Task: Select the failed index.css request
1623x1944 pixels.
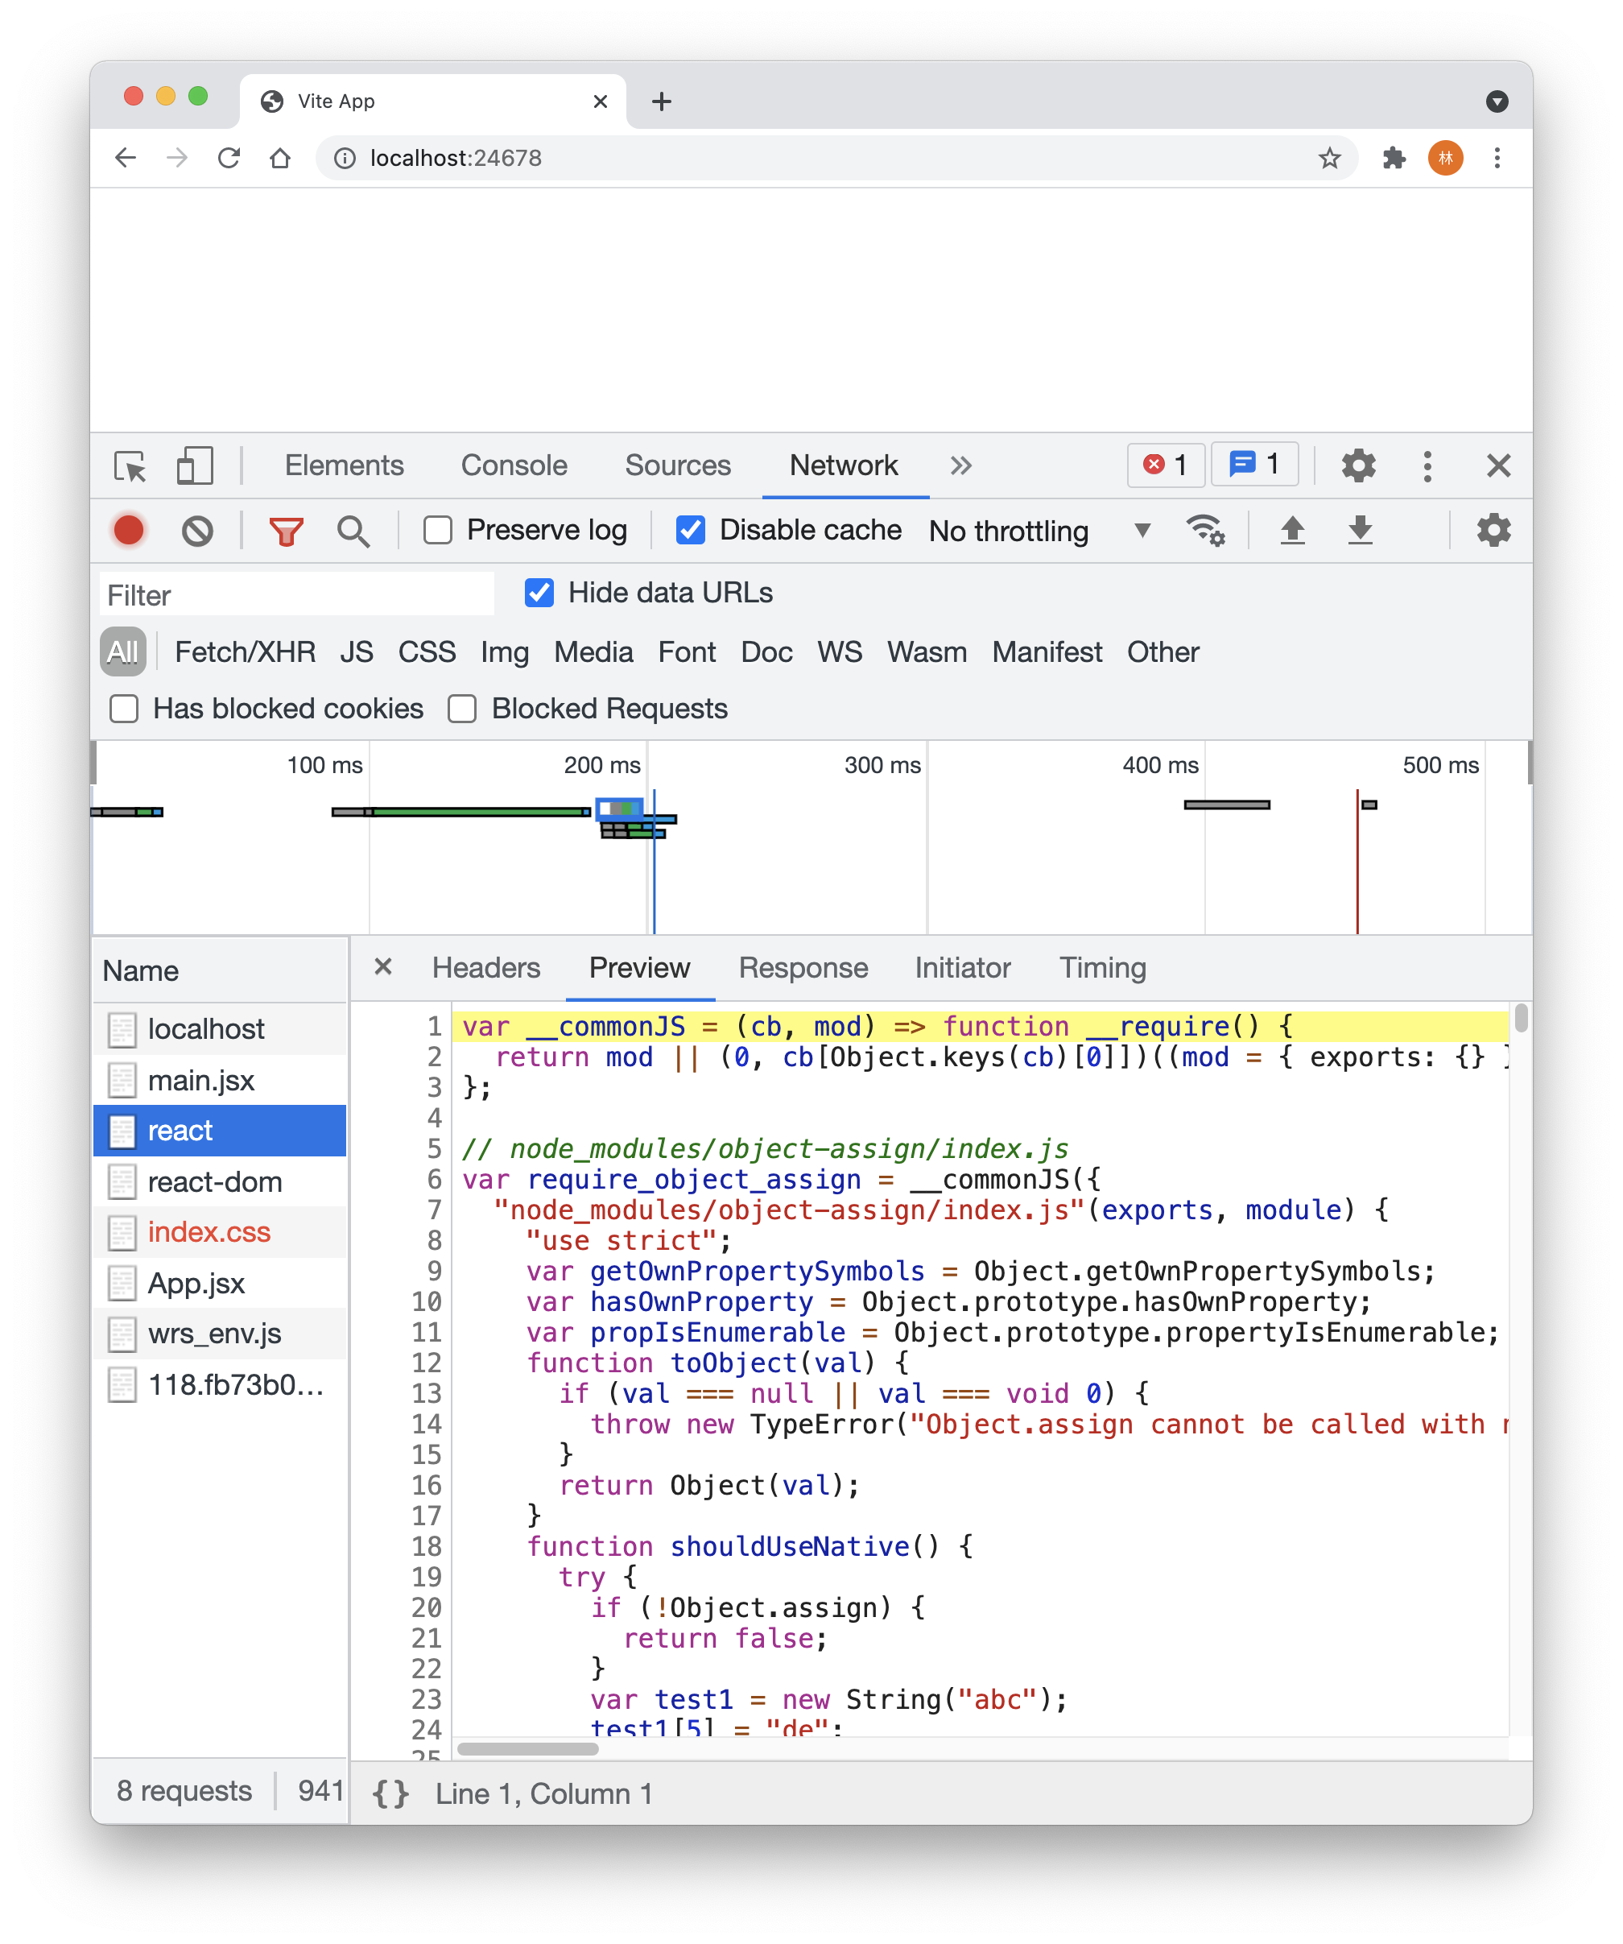Action: click(221, 1232)
